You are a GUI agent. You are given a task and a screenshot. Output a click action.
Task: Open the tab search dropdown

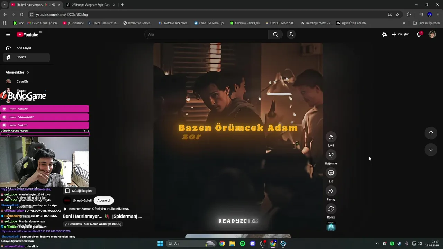[4, 5]
